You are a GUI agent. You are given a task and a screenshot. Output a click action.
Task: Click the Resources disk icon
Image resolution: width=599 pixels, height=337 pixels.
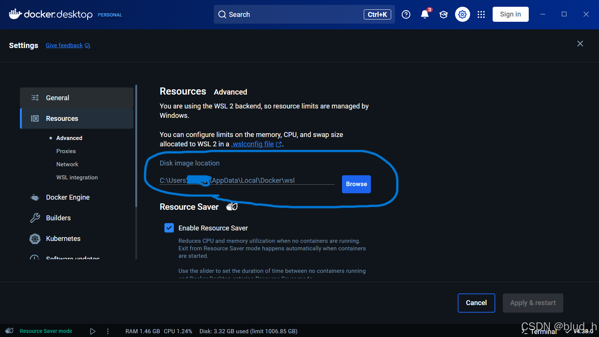coord(35,118)
